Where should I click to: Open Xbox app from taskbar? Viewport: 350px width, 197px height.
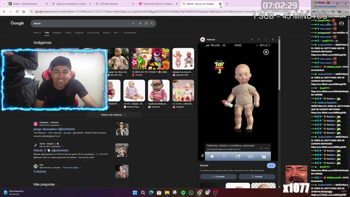pos(208,193)
